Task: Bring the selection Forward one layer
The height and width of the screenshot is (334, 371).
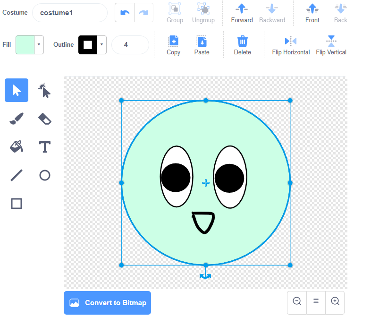Action: pos(242,13)
